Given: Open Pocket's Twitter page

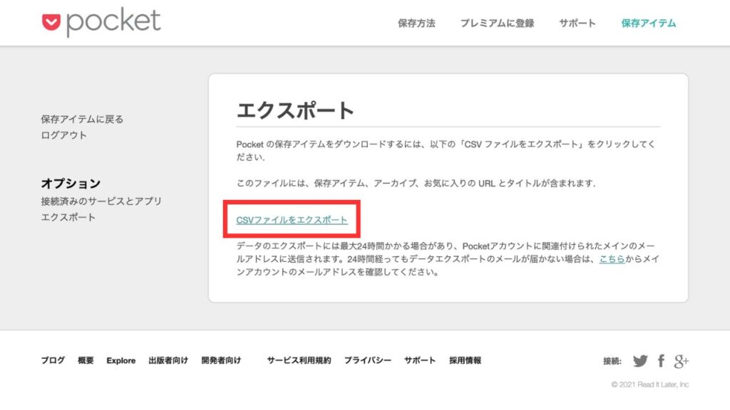Looking at the screenshot, I should tap(640, 361).
